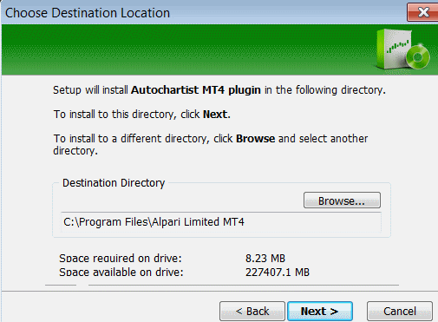Click the Choose Destination Location title bar

click(202, 13)
